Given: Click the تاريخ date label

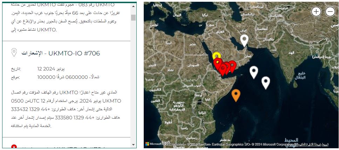Looking at the screenshot, I should coord(16,69).
